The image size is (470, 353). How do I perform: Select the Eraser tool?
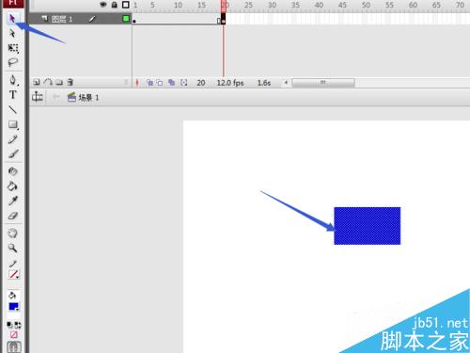(13, 216)
